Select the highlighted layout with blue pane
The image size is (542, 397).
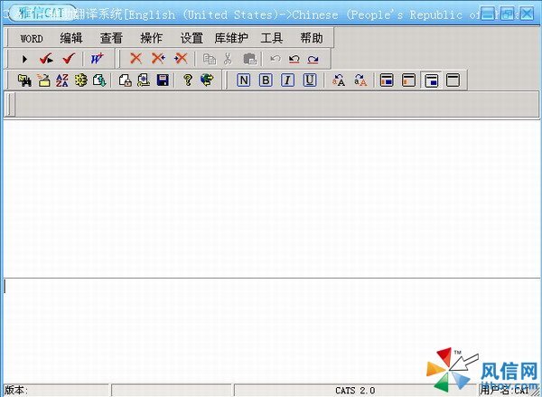431,80
